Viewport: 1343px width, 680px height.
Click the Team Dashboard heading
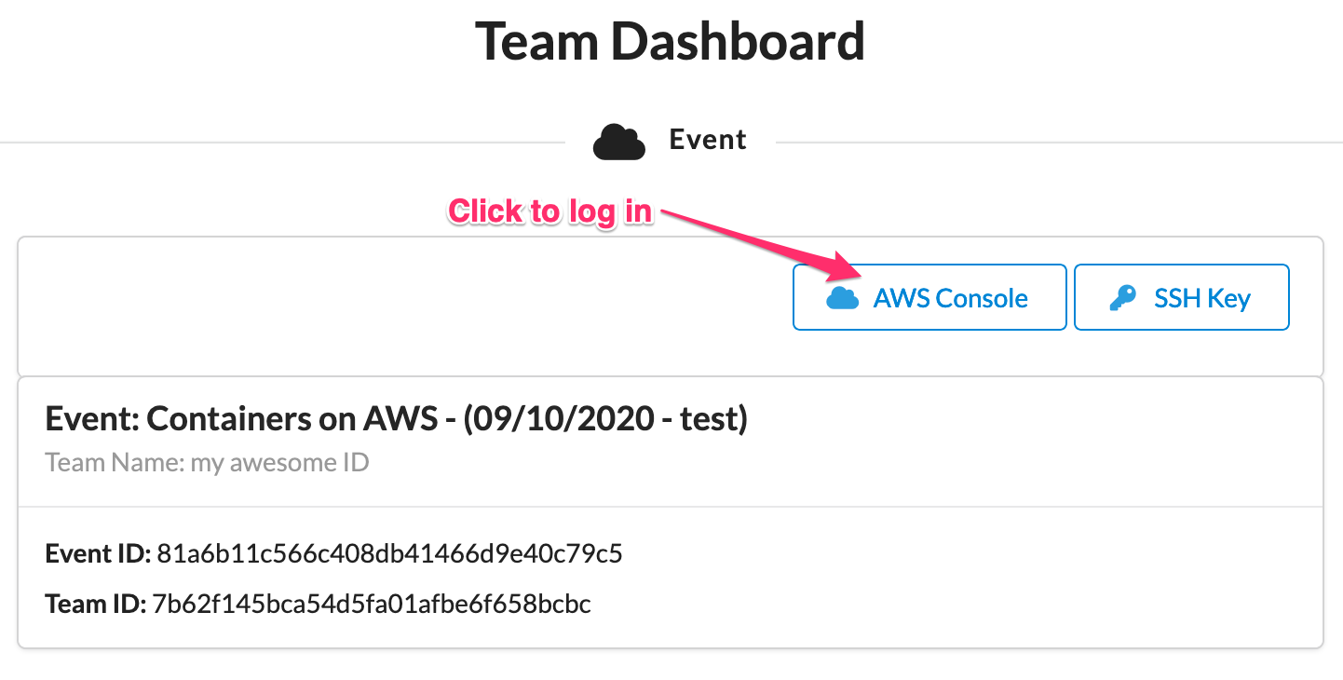(x=671, y=42)
